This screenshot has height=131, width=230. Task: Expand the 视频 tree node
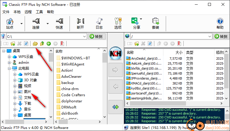15,86
